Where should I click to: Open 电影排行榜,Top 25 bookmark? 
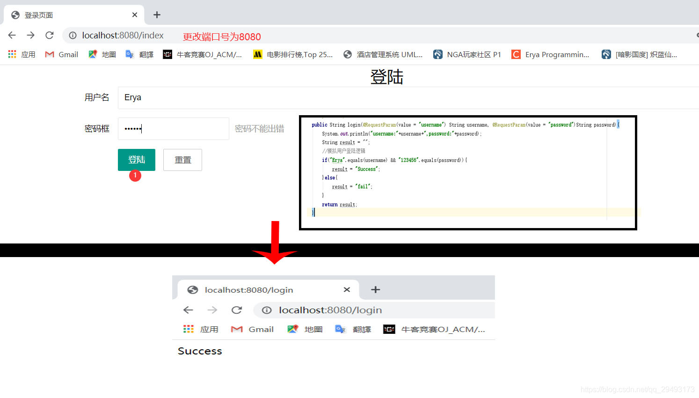click(293, 54)
